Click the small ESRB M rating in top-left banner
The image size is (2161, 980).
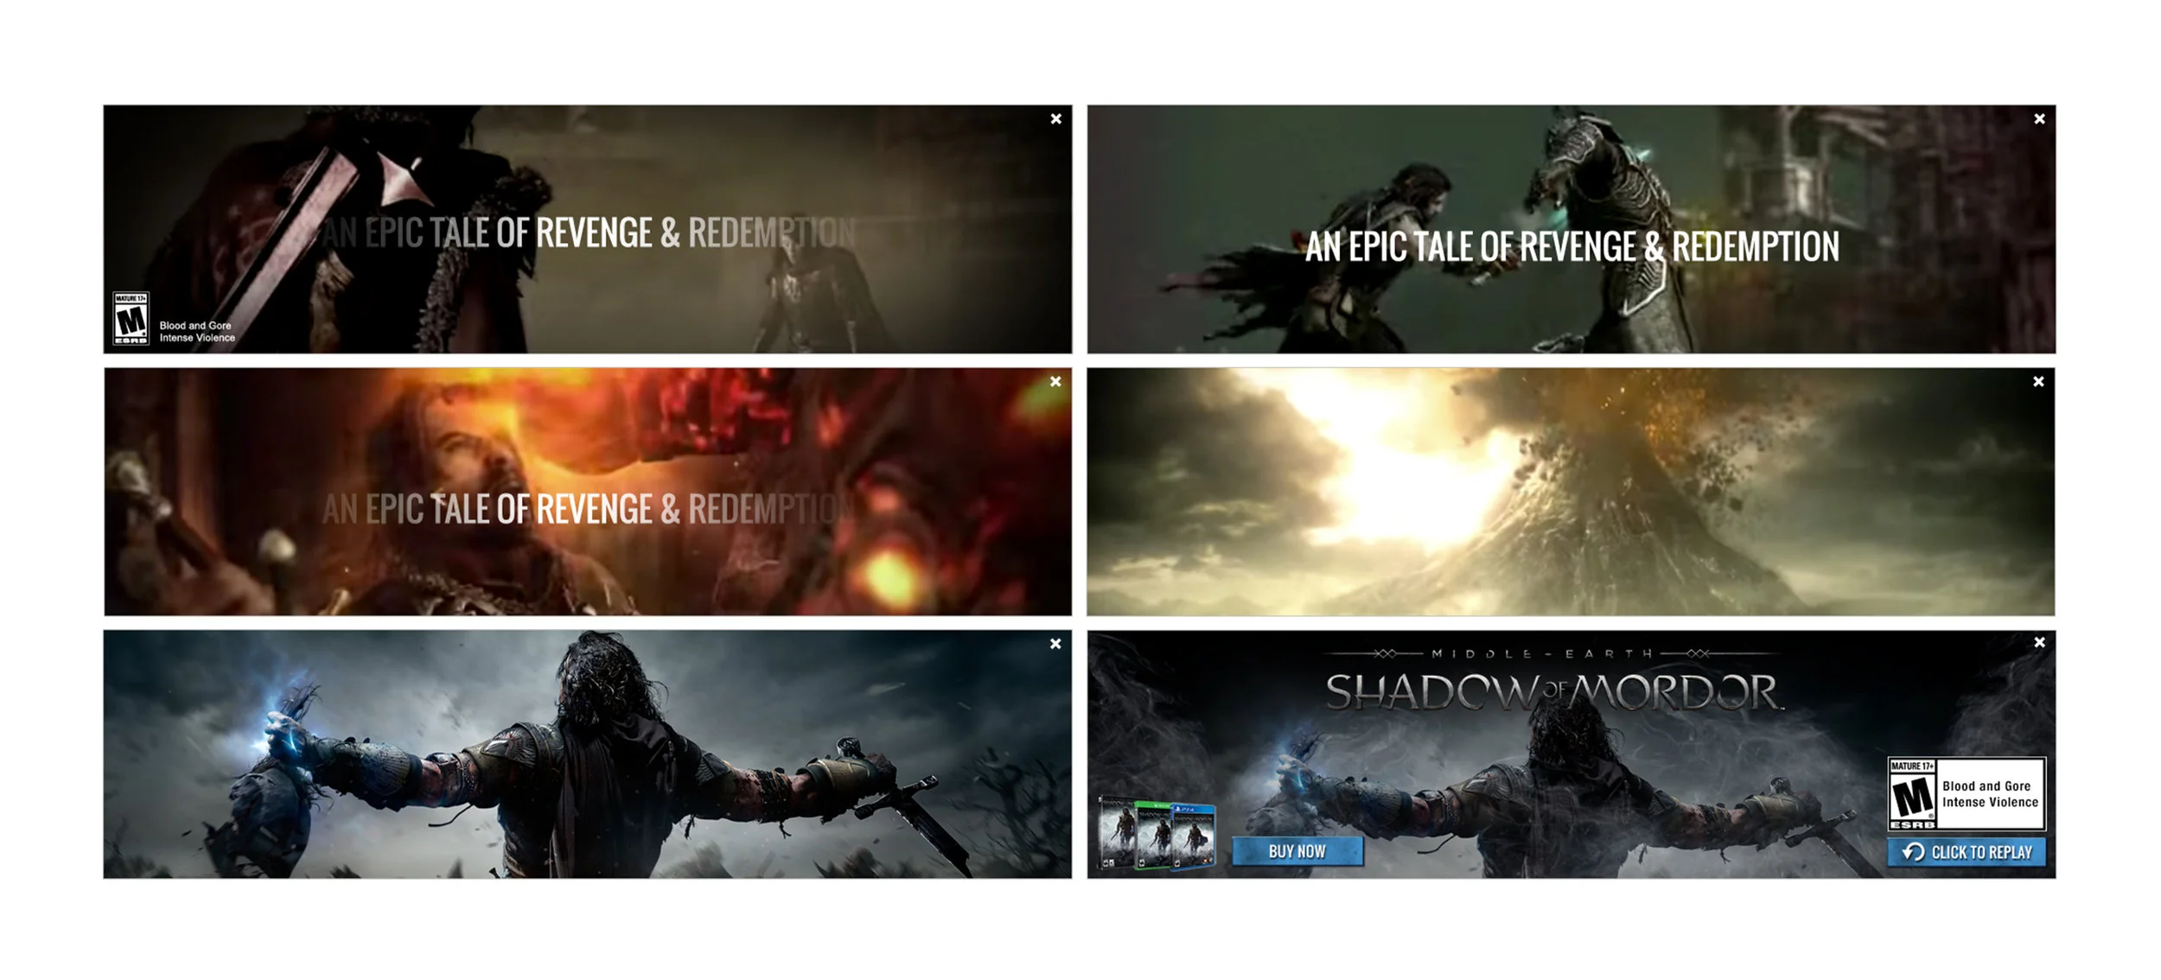131,319
